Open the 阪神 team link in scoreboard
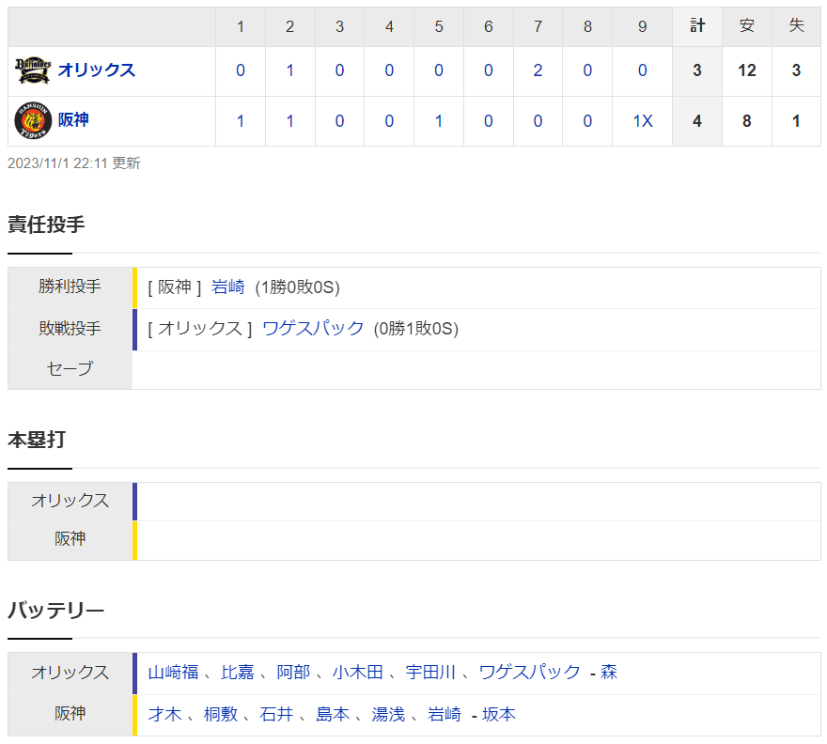This screenshot has height=744, width=827. coord(73,120)
